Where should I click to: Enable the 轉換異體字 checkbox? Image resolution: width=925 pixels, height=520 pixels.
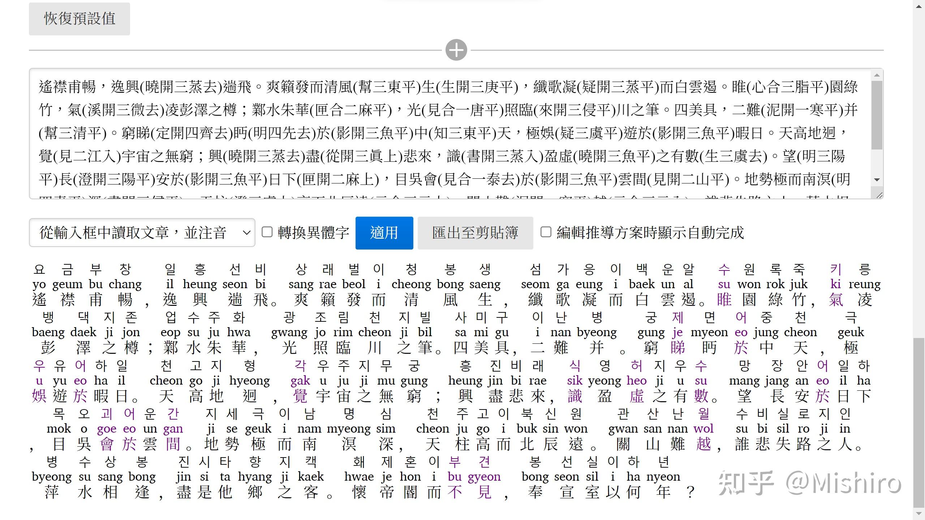tap(267, 232)
